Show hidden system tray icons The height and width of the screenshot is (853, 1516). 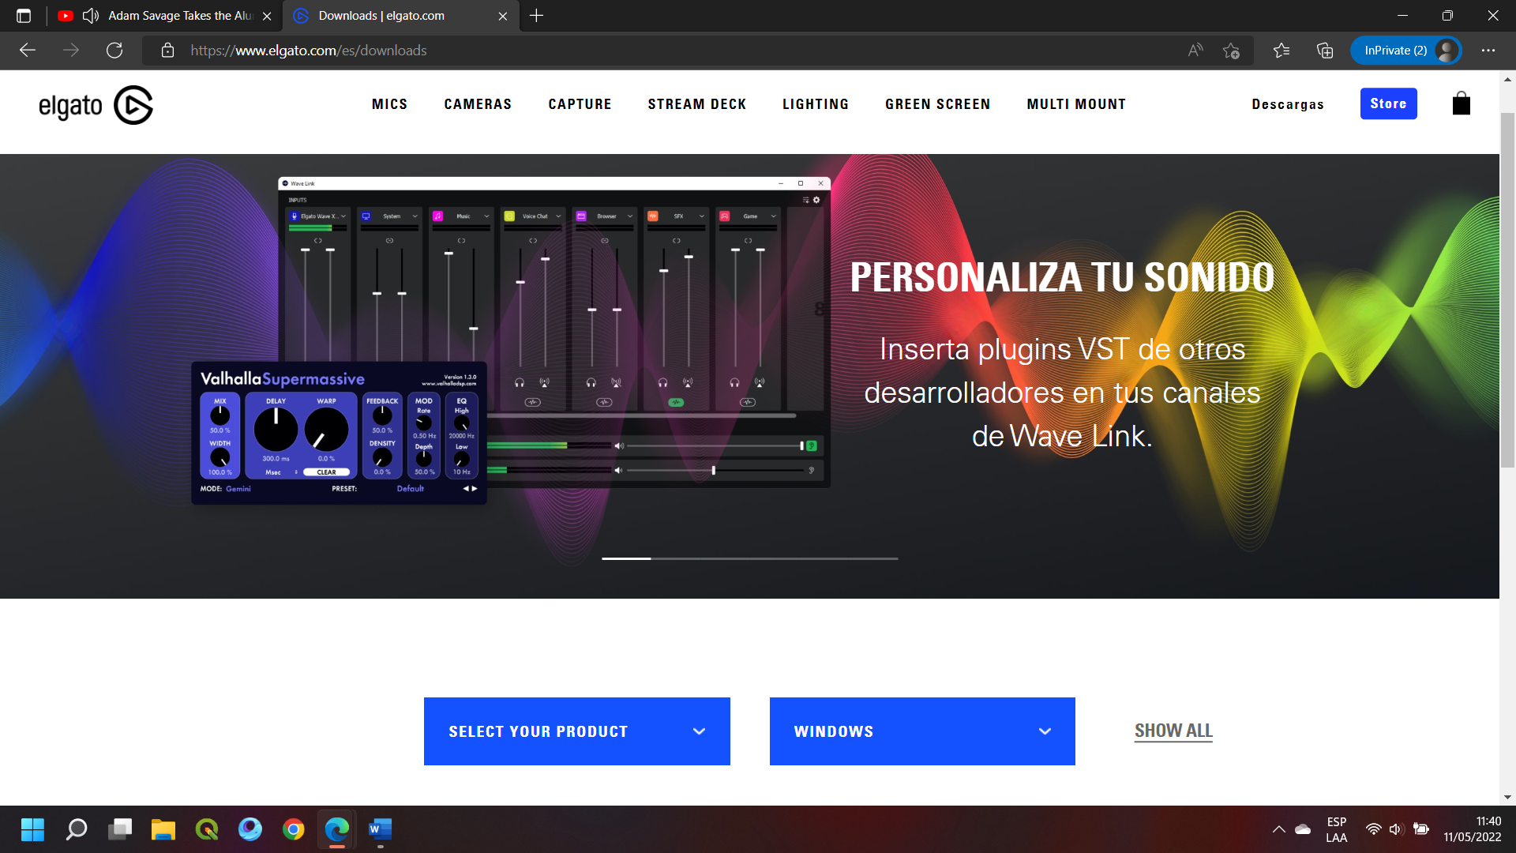(x=1278, y=829)
